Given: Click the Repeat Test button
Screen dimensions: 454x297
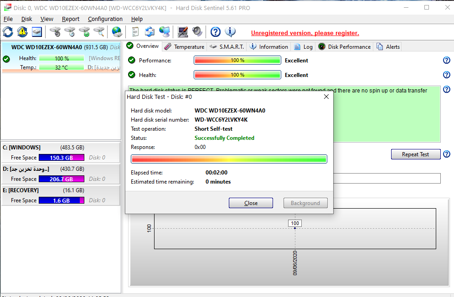Looking at the screenshot, I should tap(416, 154).
